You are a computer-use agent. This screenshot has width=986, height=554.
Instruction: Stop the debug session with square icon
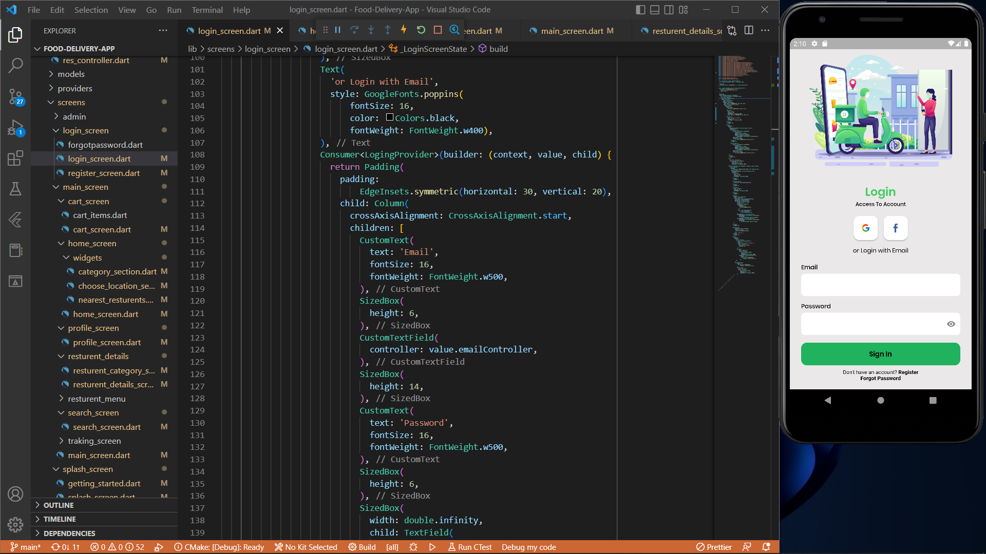(x=438, y=30)
